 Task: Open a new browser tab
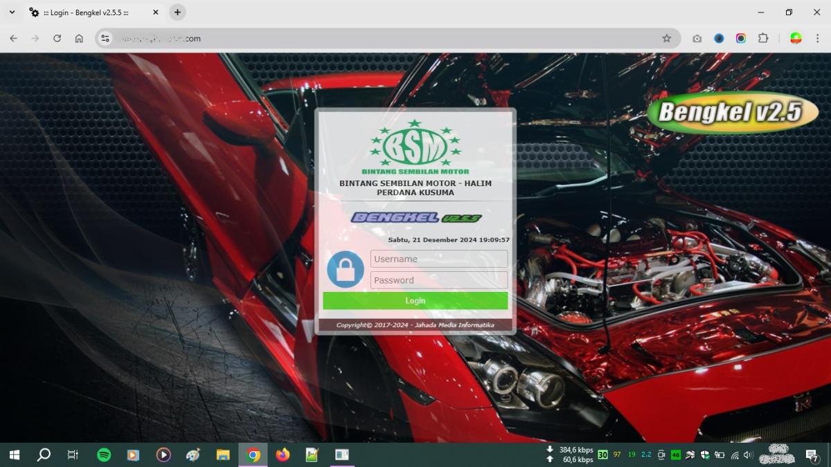(x=177, y=12)
